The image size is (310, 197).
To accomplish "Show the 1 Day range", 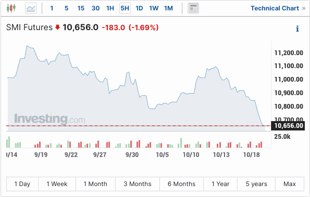I will 22,184.
